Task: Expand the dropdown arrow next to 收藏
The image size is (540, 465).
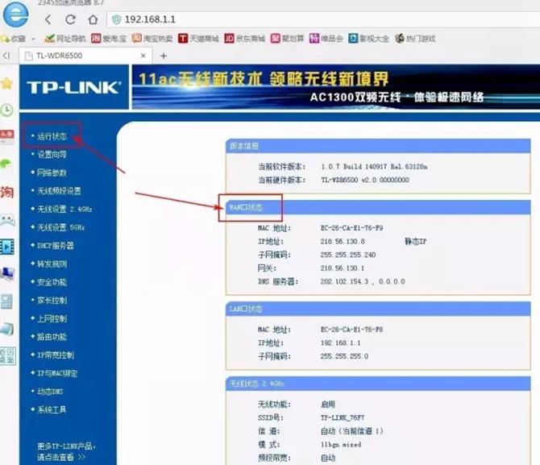Action: click(x=33, y=39)
